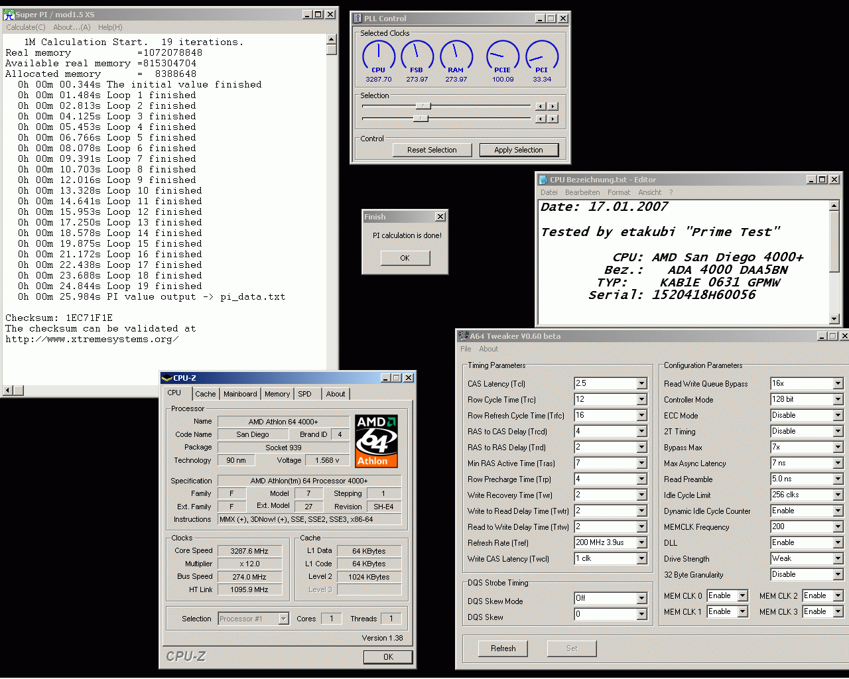Open the Ansicht menu in Editor
849x679 pixels.
click(650, 192)
